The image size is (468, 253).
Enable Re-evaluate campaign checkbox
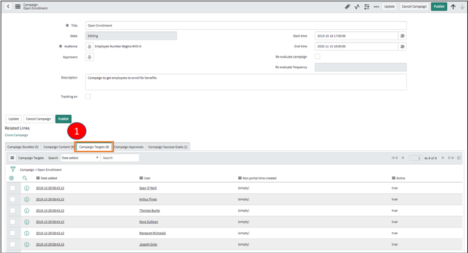[318, 56]
